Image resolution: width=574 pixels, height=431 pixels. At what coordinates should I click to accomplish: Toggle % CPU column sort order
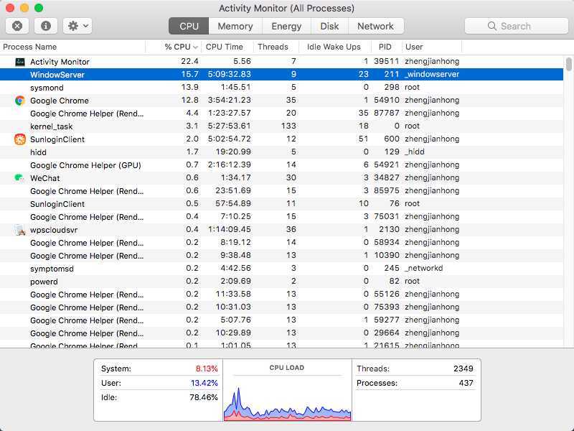pyautogui.click(x=174, y=47)
